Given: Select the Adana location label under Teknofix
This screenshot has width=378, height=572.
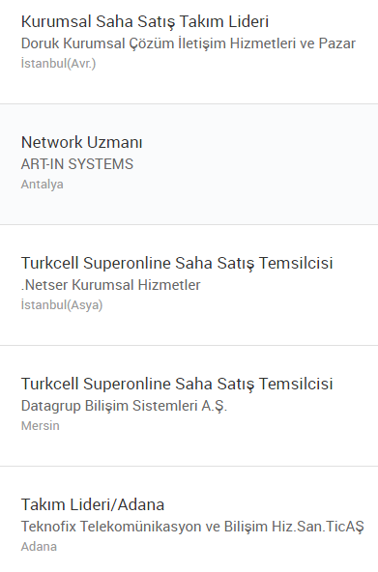Looking at the screenshot, I should 39,547.
